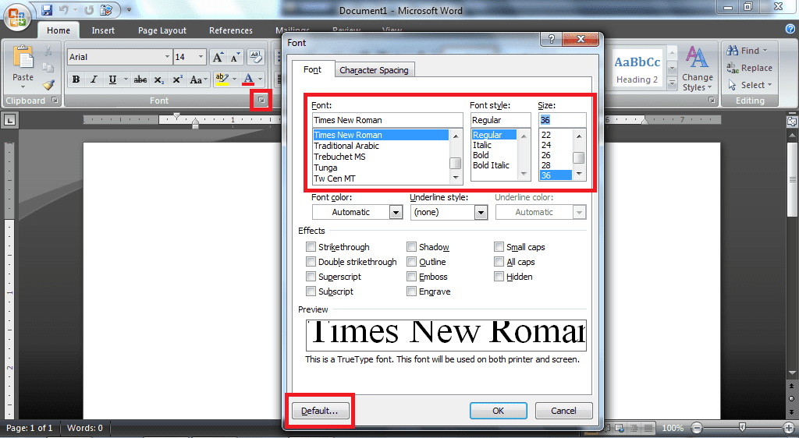
Task: Open Select dropdown in Editing group
Action: [x=750, y=85]
